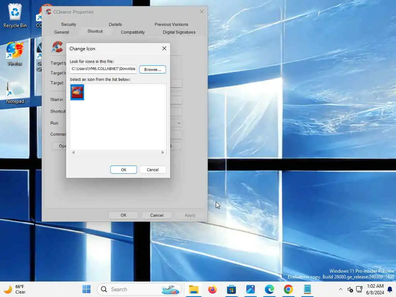Open the Security tab in CCleaner Properties
This screenshot has height=297, width=396.
coord(68,24)
